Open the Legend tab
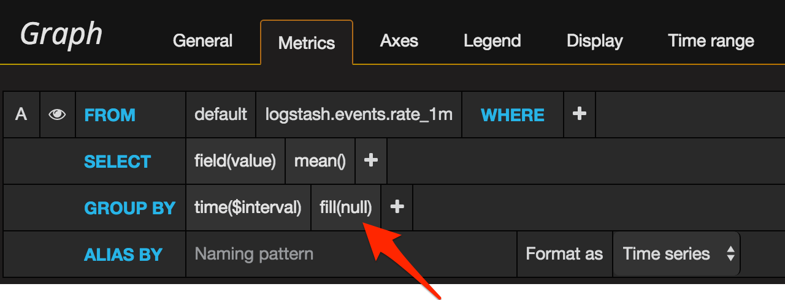Viewport: 785px width, 300px height. [492, 41]
